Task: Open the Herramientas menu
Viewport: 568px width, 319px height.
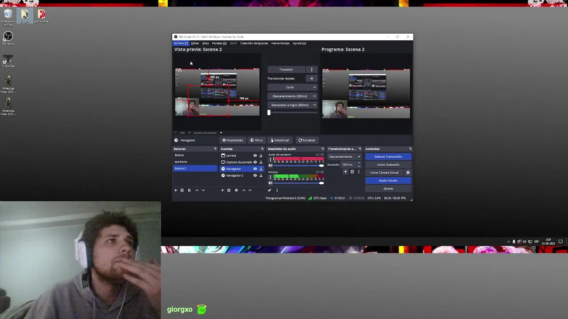Action: (x=280, y=43)
